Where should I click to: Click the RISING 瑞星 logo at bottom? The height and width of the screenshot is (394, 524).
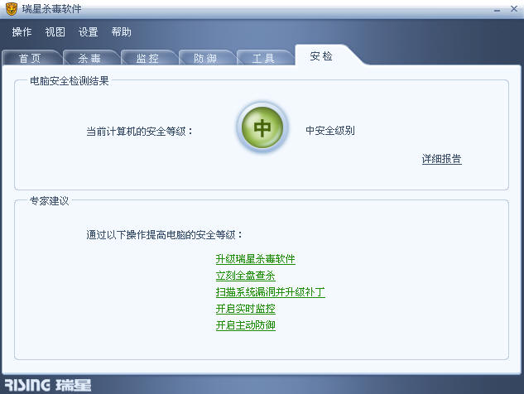click(x=48, y=385)
